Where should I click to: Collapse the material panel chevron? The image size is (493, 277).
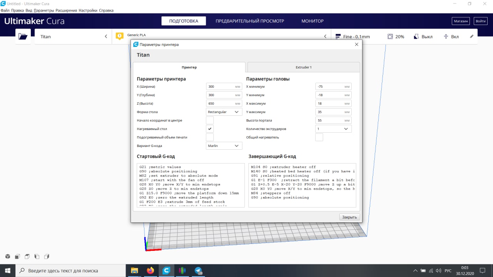[325, 37]
